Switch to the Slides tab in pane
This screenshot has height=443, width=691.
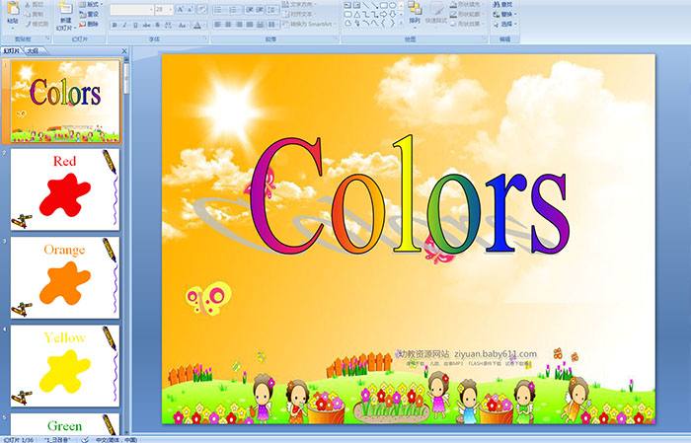point(12,51)
